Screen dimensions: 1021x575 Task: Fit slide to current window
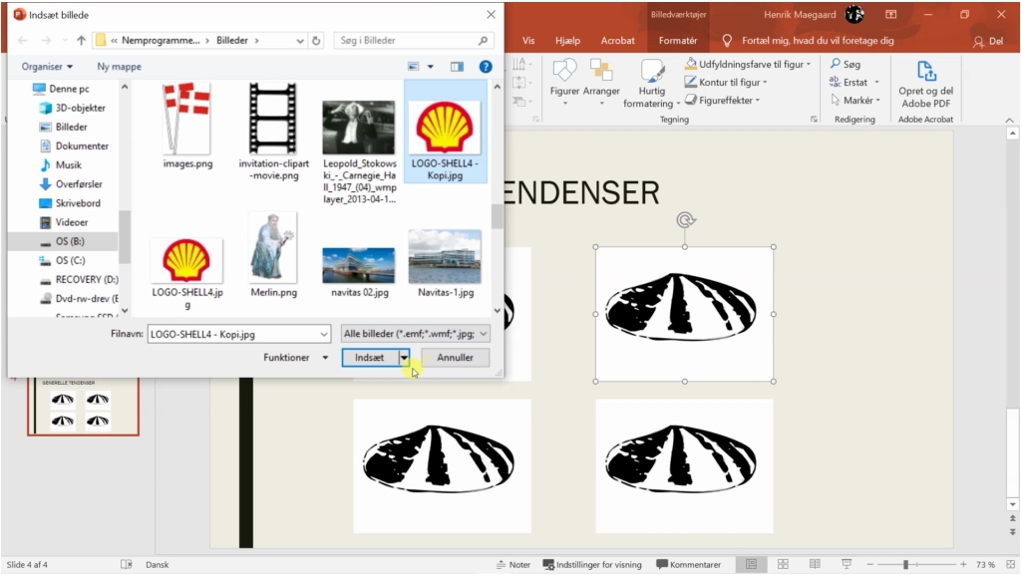click(1011, 565)
